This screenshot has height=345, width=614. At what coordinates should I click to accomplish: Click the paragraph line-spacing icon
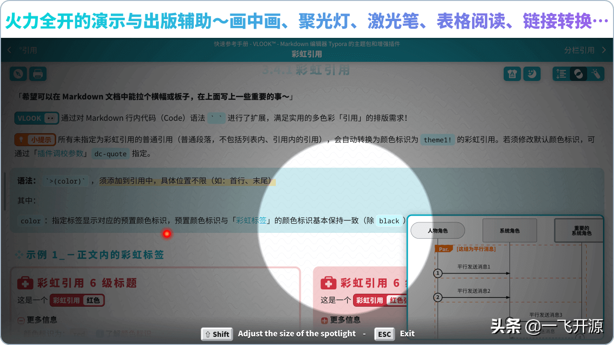point(561,74)
